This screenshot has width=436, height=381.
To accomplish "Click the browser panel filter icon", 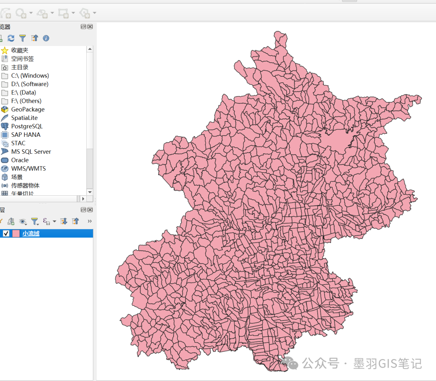I will pos(23,38).
